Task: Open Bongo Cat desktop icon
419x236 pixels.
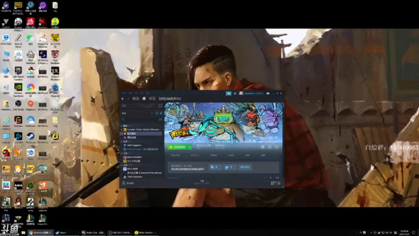Action: pyautogui.click(x=43, y=40)
